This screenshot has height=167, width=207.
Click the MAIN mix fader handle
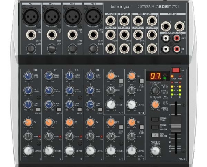coord(176,124)
